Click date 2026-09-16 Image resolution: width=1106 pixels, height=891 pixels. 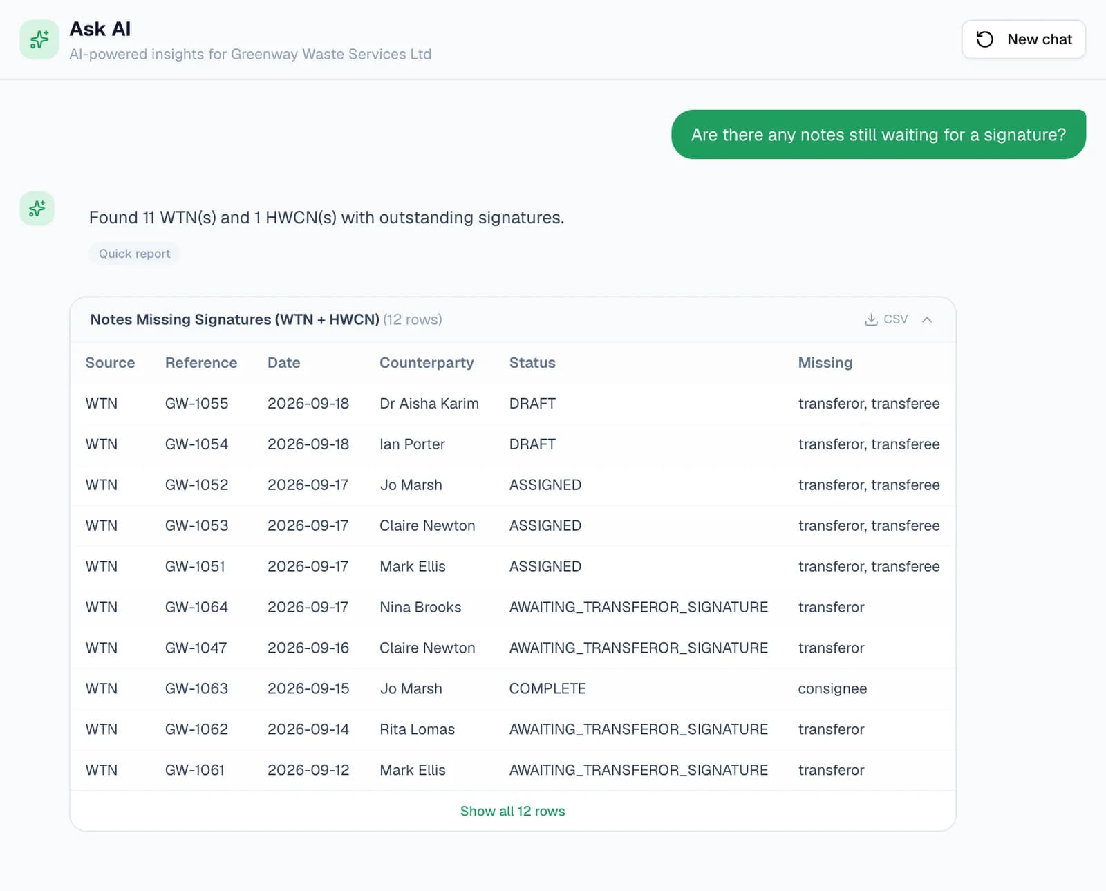click(x=308, y=648)
